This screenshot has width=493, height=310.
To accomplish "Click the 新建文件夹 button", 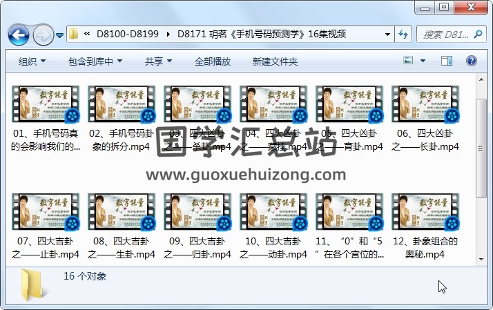I will coord(275,61).
